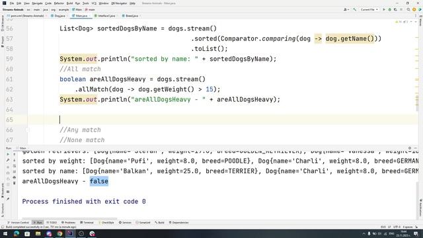Hide the Run panel with minimize icon
The height and width of the screenshot is (238, 423).
point(416,148)
